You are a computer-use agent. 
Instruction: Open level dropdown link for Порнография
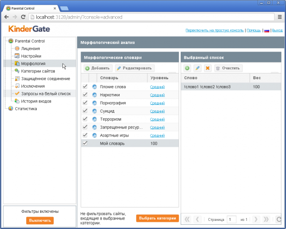[x=157, y=103]
